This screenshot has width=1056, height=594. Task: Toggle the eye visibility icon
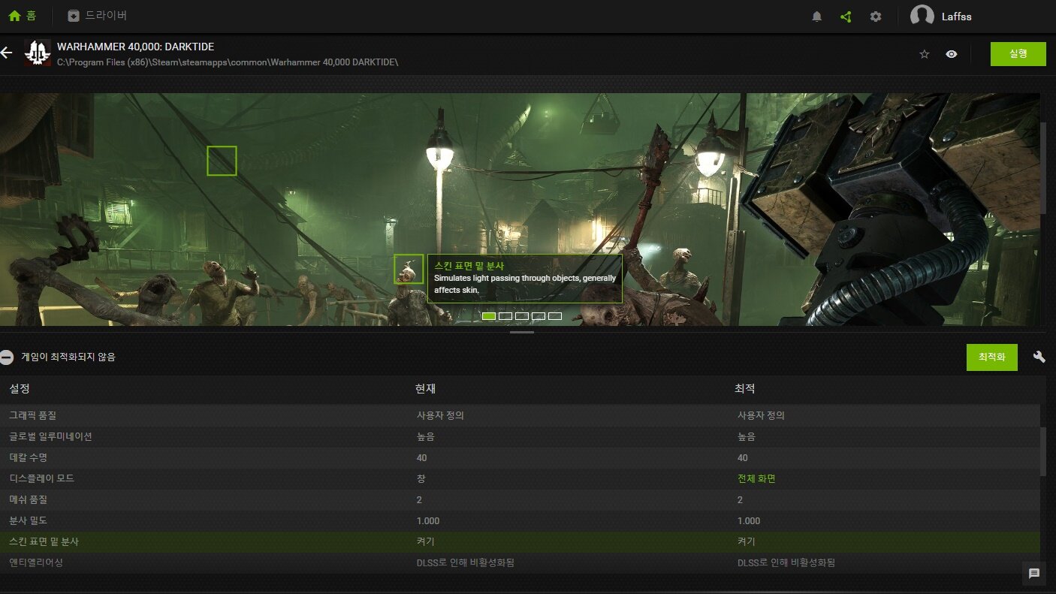click(952, 54)
